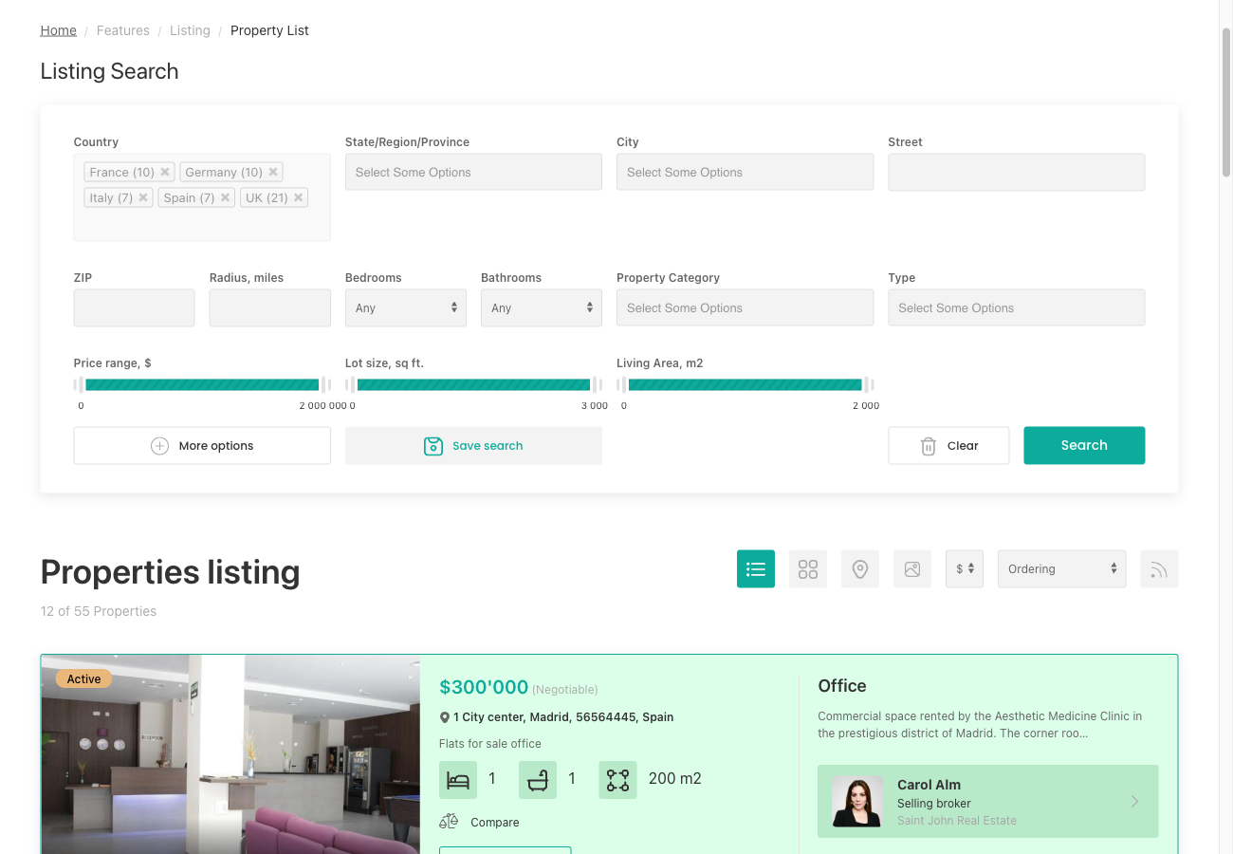This screenshot has width=1233, height=854.
Task: Click the bed icon on the office listing
Action: [x=458, y=779]
